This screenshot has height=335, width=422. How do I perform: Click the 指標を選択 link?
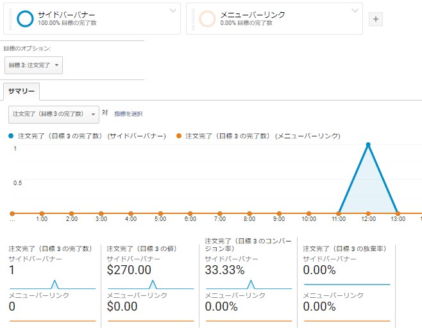[x=128, y=114]
